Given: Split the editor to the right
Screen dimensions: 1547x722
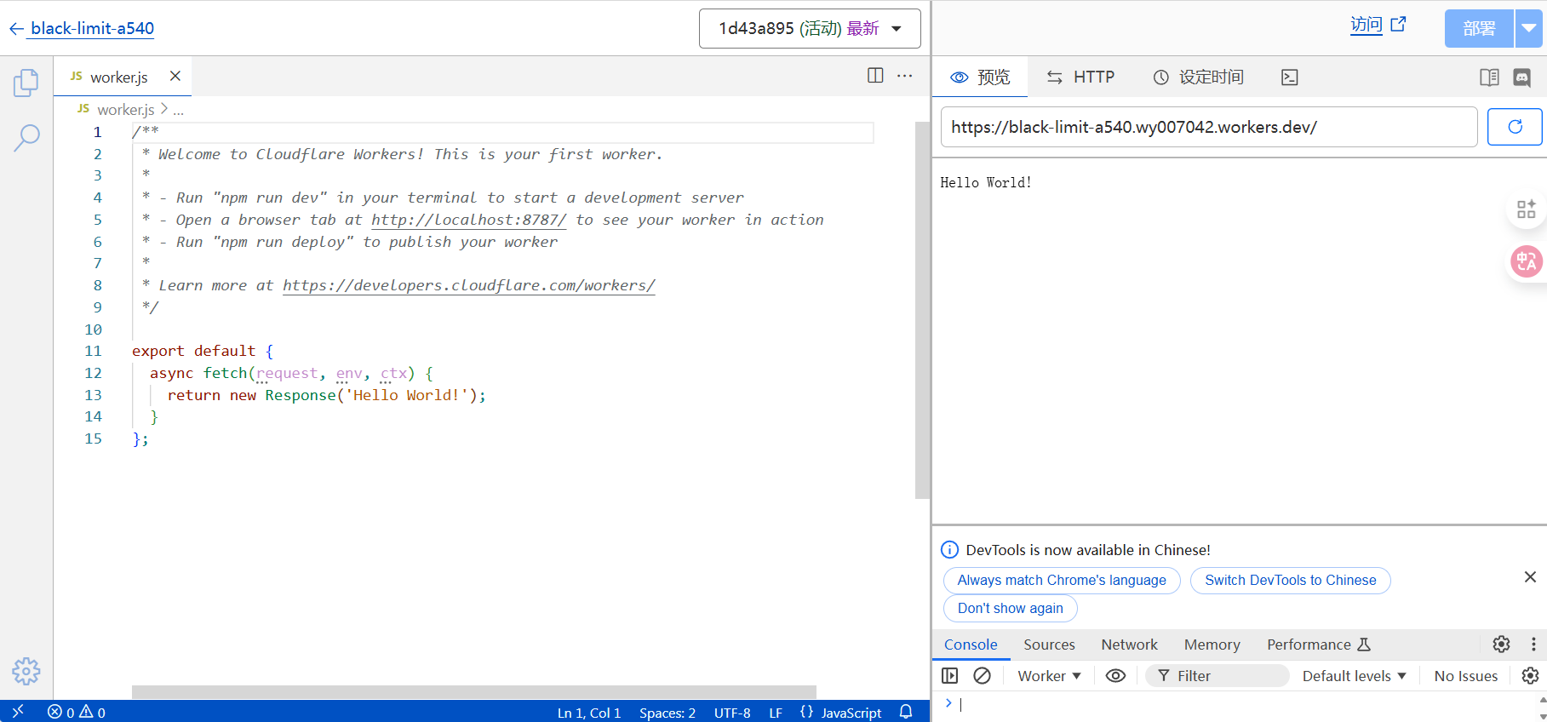Looking at the screenshot, I should [875, 75].
